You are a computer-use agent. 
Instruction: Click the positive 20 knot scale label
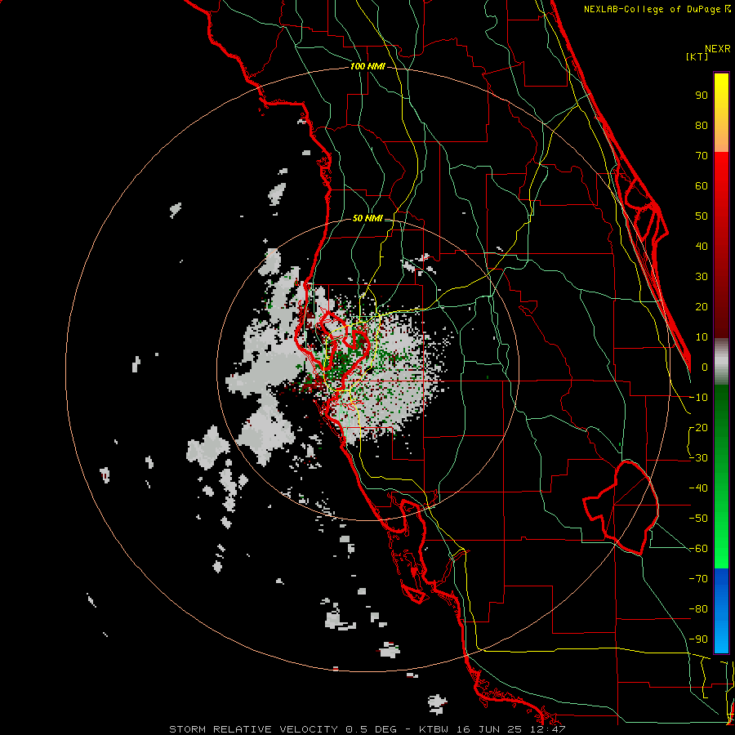(702, 307)
